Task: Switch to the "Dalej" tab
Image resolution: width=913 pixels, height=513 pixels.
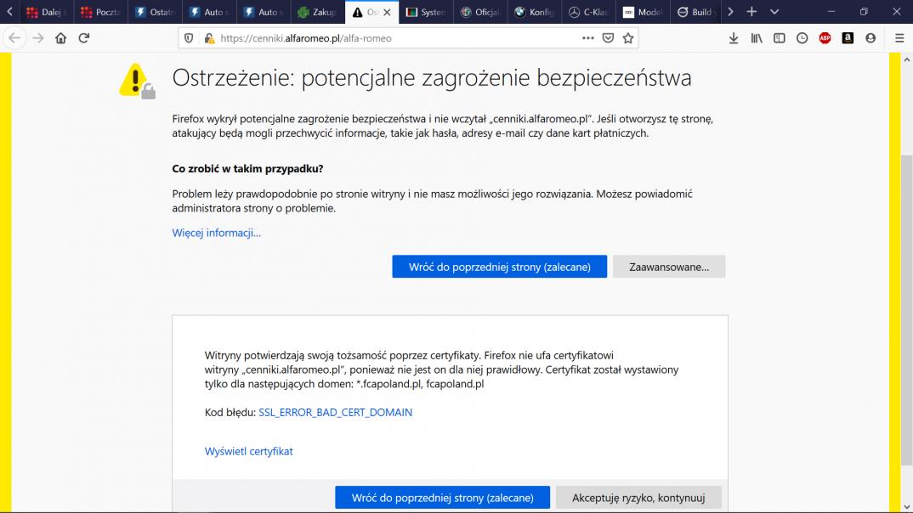Action: click(x=46, y=12)
